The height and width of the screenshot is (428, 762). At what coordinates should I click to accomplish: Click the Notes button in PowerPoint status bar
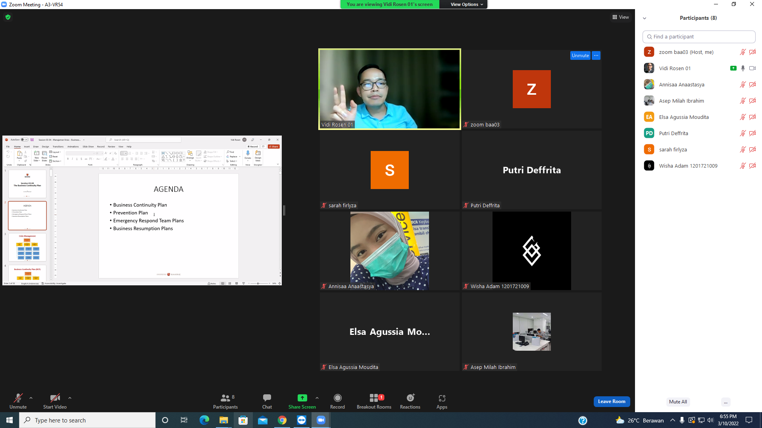[212, 283]
